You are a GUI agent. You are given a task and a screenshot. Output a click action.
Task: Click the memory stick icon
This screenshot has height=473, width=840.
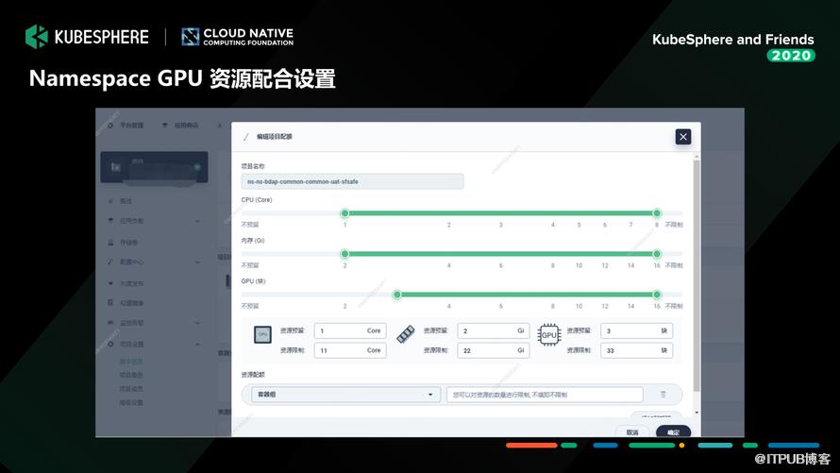point(406,334)
